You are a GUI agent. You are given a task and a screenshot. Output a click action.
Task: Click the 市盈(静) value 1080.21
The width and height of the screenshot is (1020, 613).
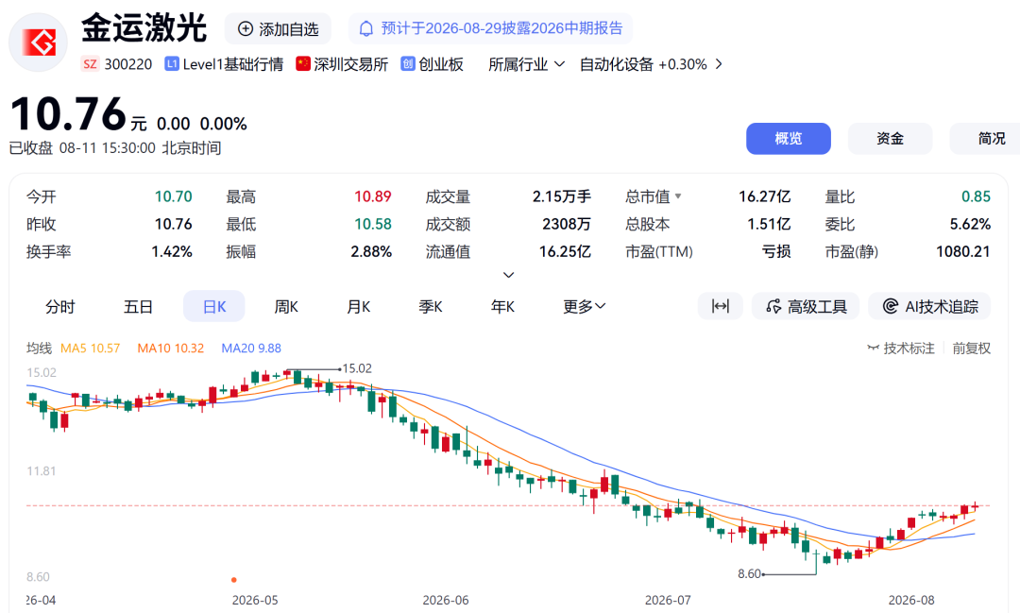[962, 251]
